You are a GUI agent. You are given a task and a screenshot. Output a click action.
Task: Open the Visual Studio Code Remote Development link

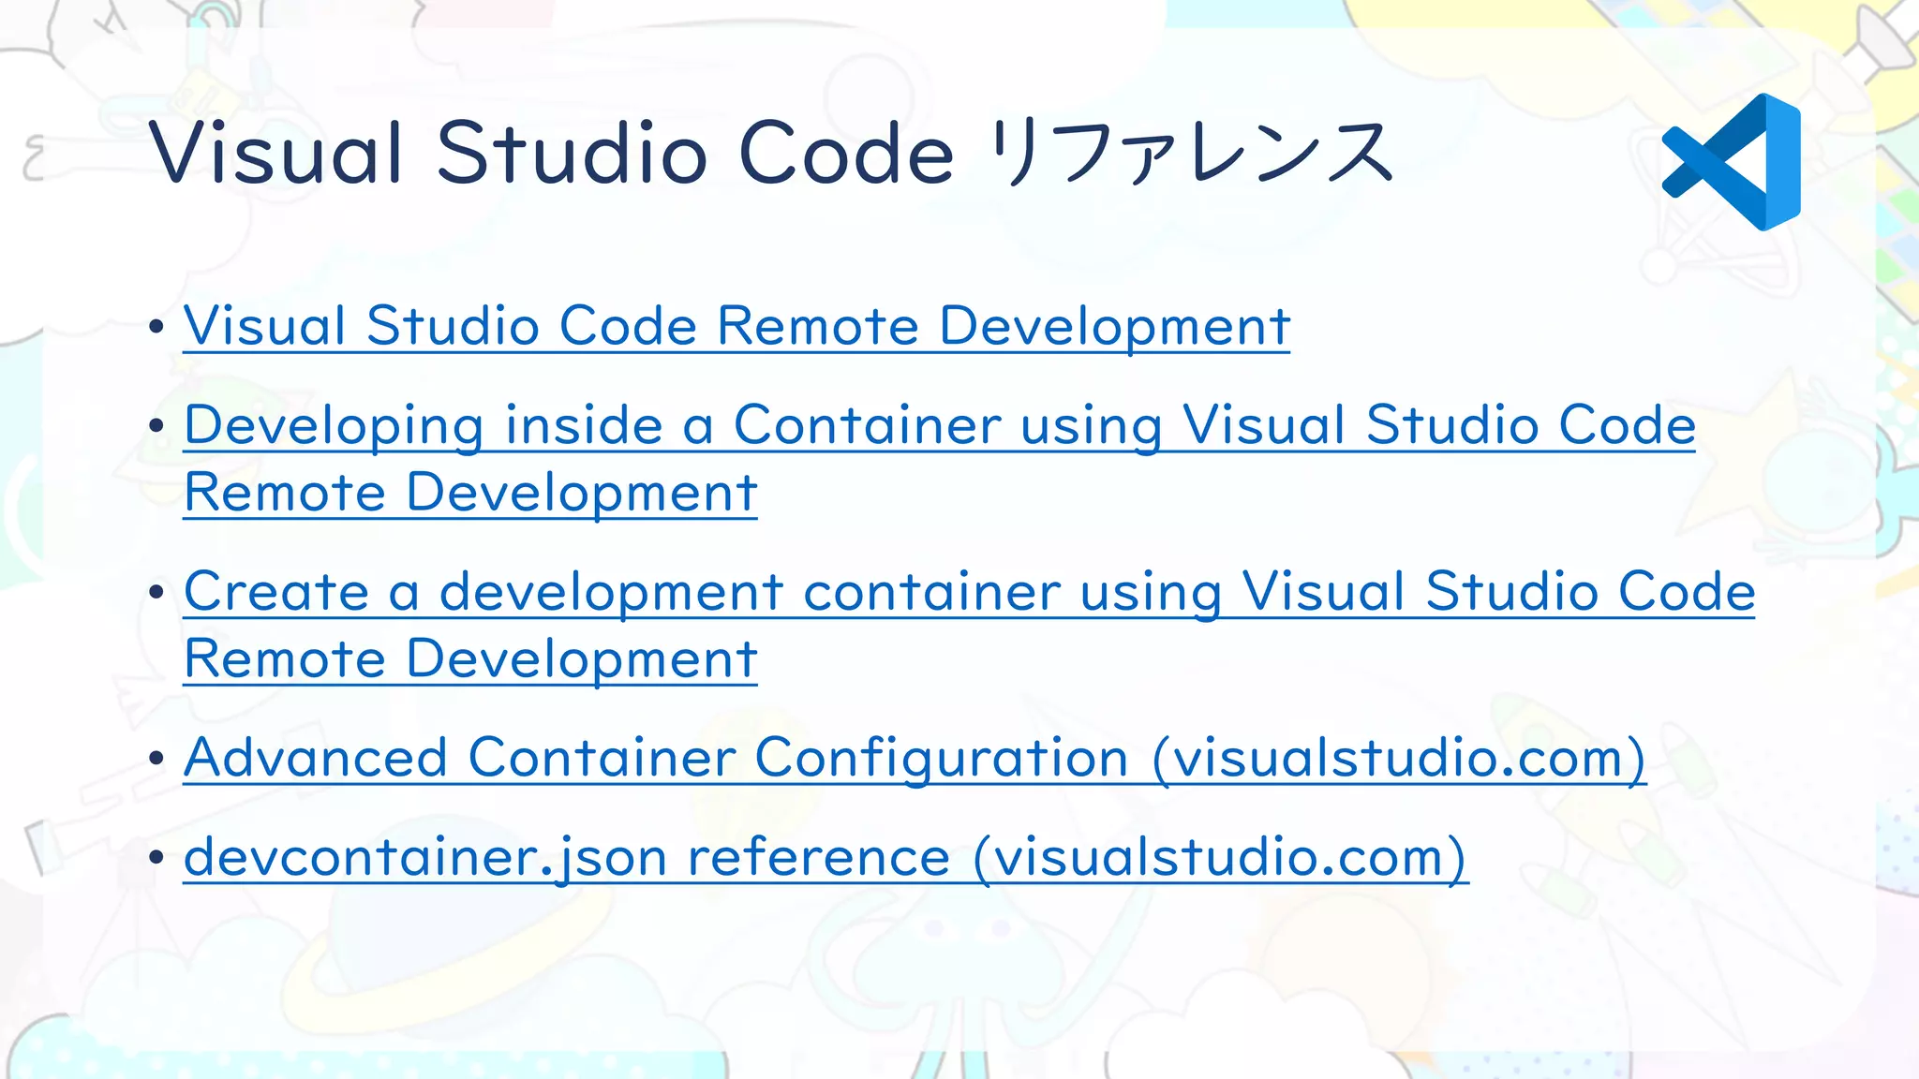point(736,326)
